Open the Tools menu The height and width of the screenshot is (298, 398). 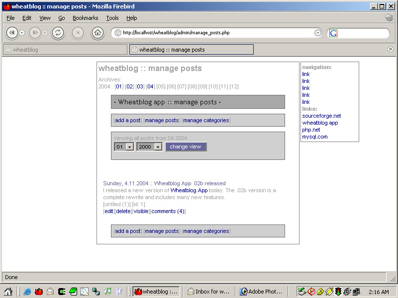pyautogui.click(x=112, y=18)
